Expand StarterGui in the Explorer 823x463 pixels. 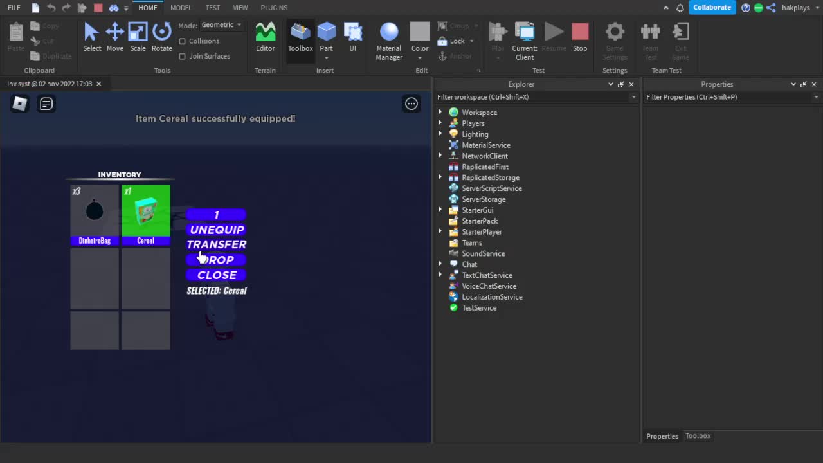pyautogui.click(x=440, y=210)
